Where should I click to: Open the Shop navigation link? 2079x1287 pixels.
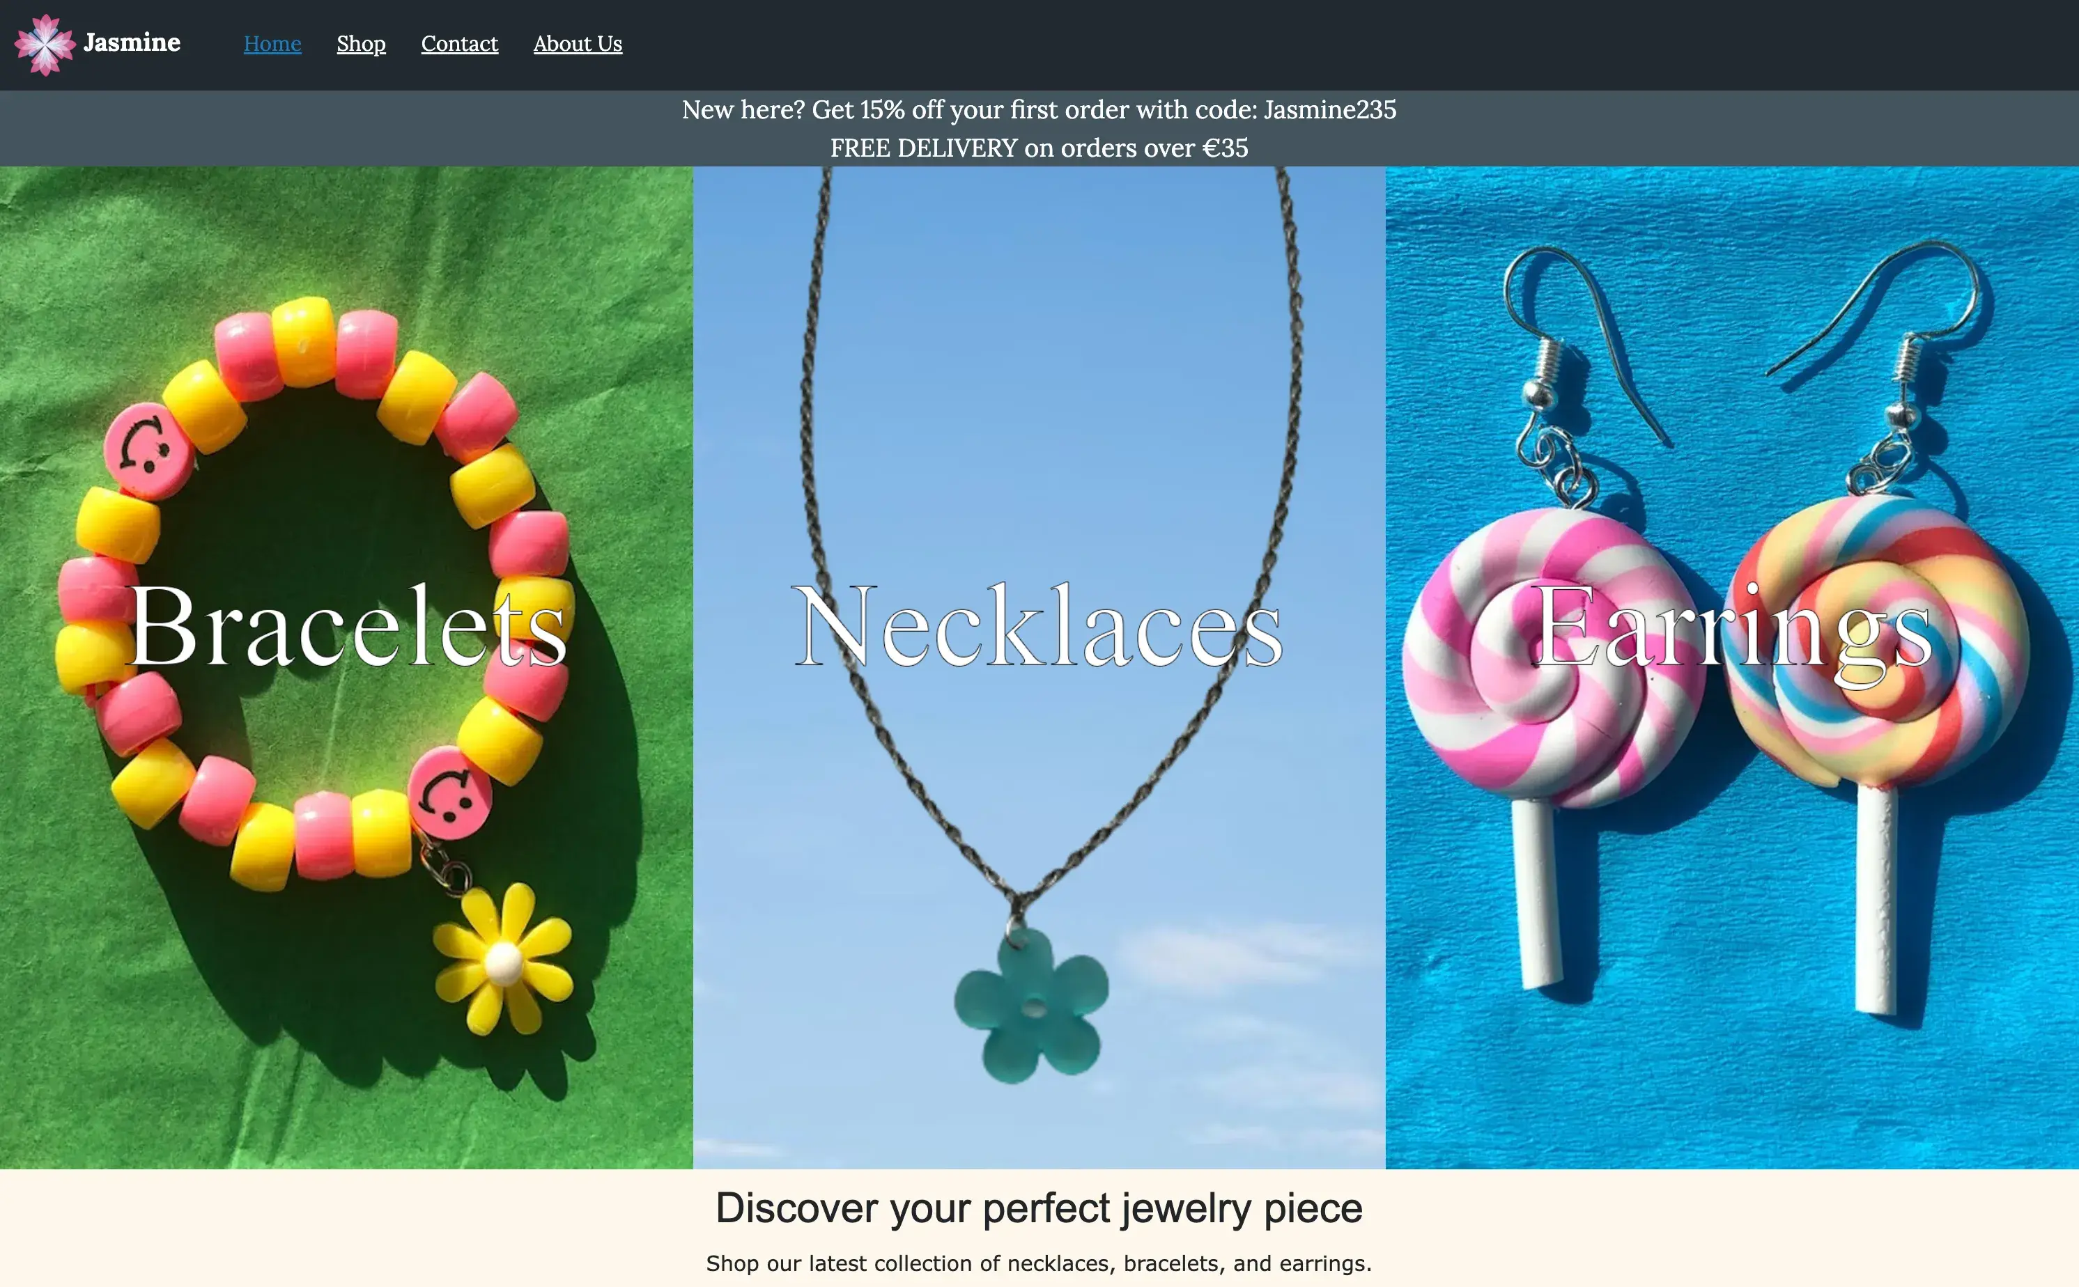click(x=361, y=43)
